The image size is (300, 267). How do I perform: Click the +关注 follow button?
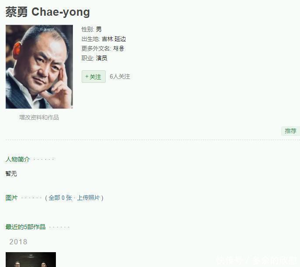tap(93, 77)
